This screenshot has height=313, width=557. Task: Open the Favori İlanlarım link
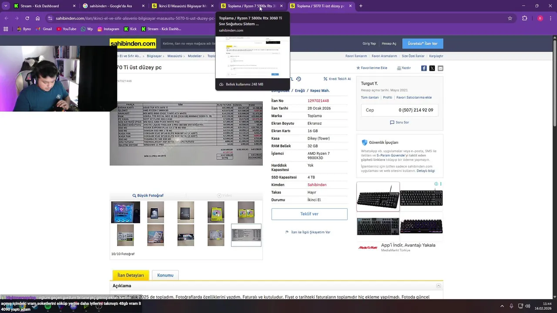pyautogui.click(x=356, y=56)
